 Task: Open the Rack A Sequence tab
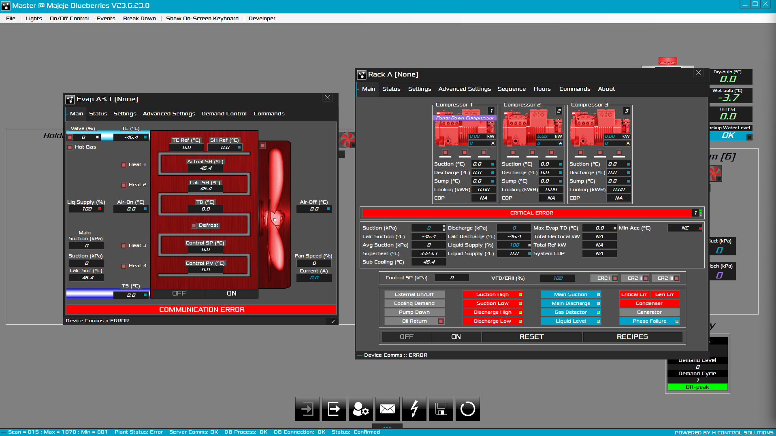click(512, 89)
